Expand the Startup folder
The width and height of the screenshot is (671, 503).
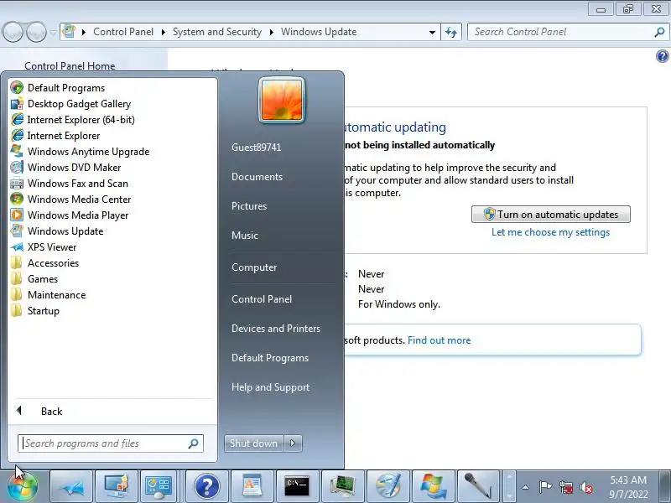click(44, 311)
